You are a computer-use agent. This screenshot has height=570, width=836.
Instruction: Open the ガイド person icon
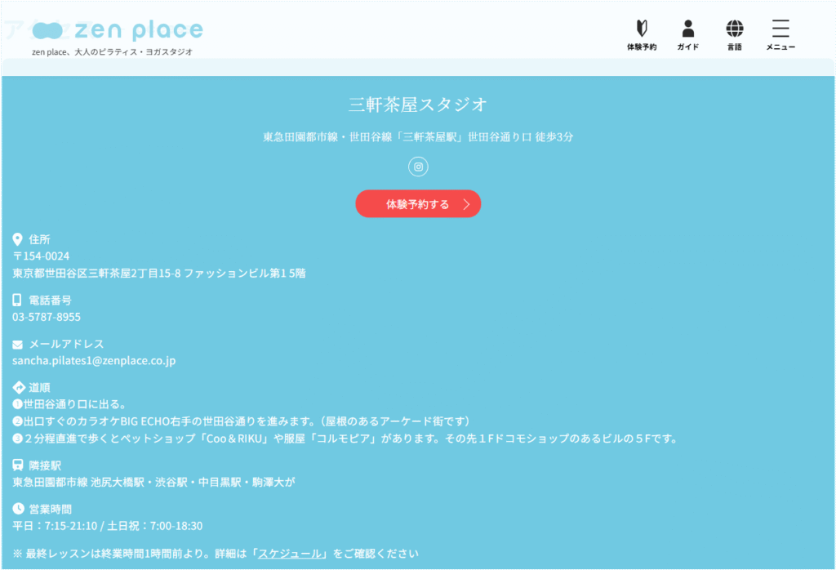click(x=687, y=29)
